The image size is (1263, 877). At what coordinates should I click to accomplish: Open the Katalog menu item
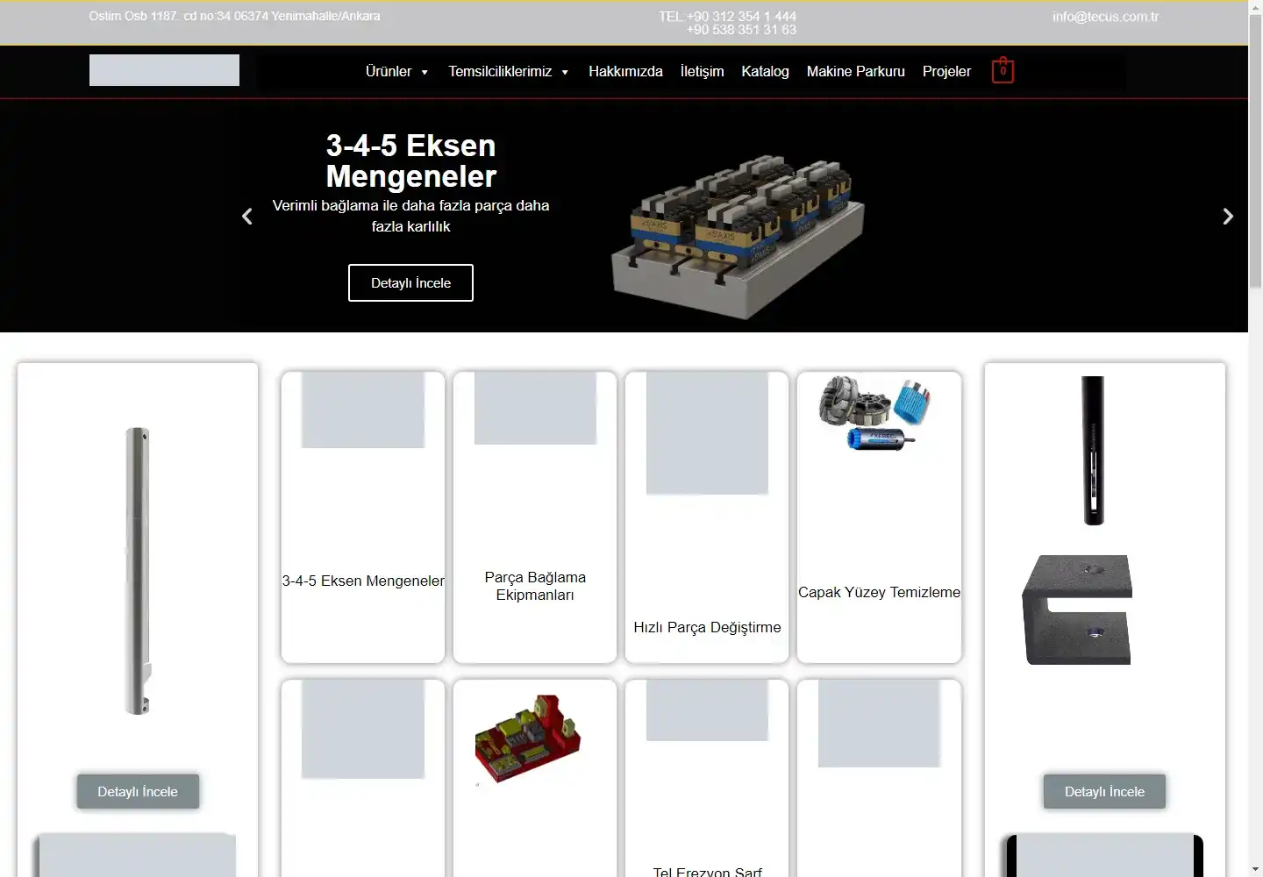pos(765,71)
